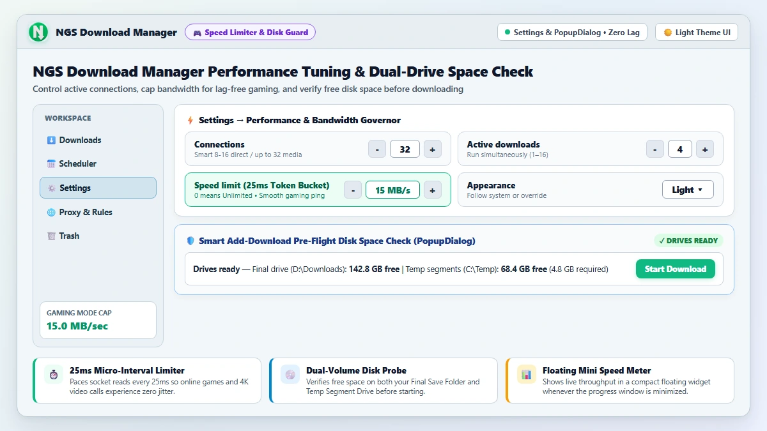Click the 'Speed limit (25ms Token Bucket)' label

pos(262,185)
